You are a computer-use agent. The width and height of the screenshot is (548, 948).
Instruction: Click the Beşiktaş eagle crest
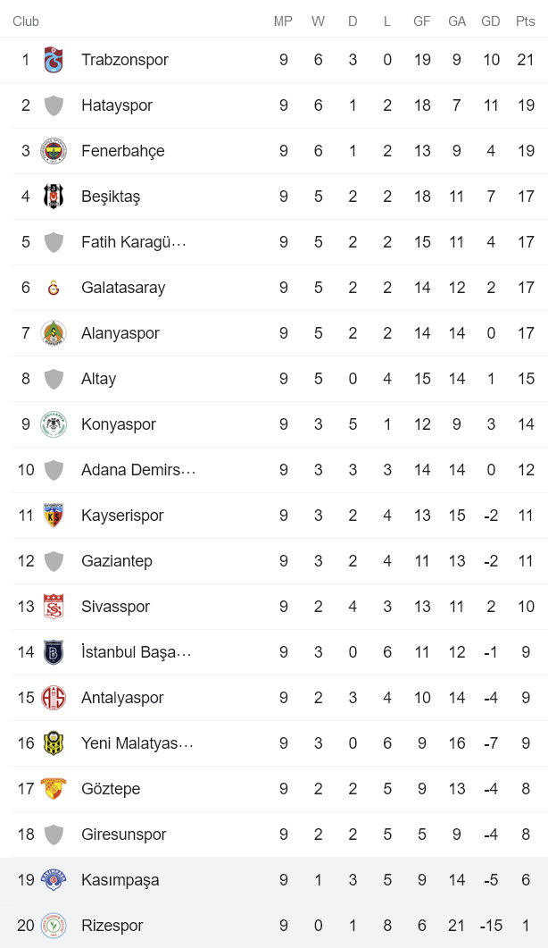(x=54, y=197)
